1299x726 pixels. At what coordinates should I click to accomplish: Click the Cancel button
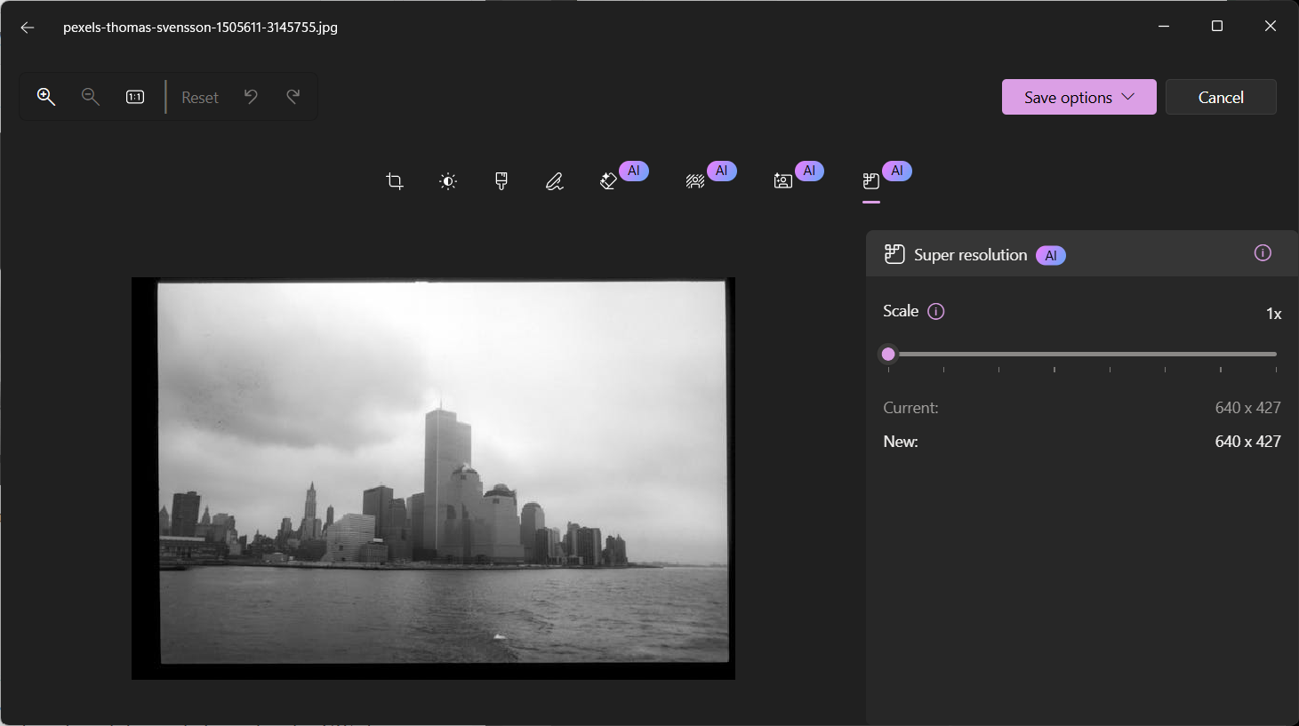(1221, 97)
